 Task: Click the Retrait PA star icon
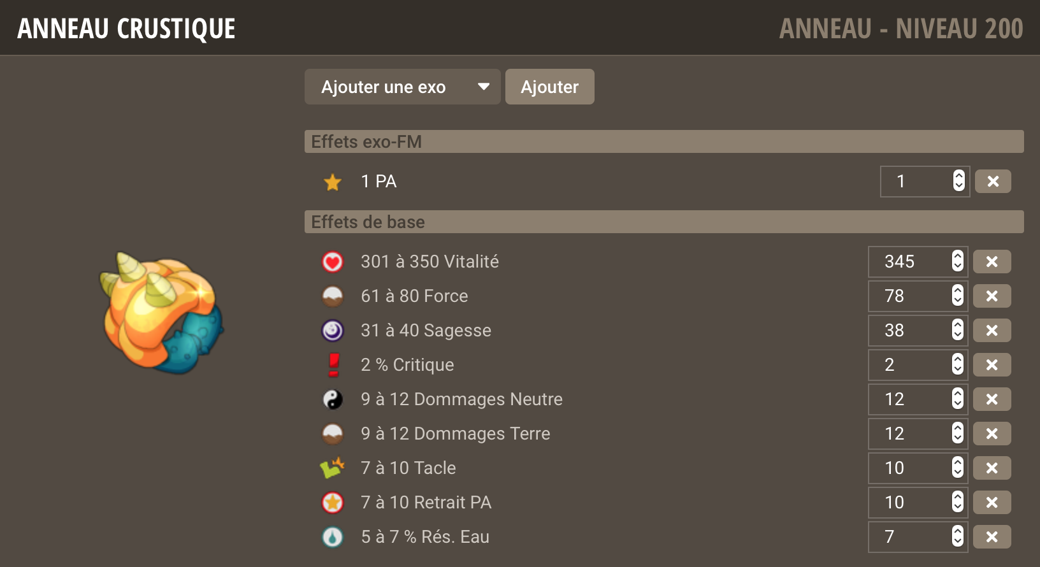click(332, 503)
